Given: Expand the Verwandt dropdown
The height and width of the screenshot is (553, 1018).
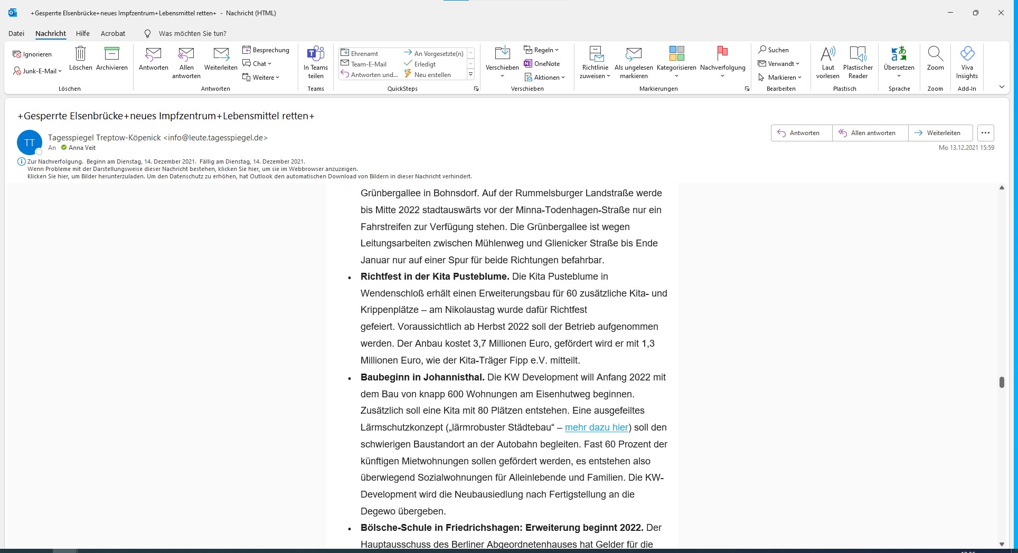Looking at the screenshot, I should click(x=779, y=64).
